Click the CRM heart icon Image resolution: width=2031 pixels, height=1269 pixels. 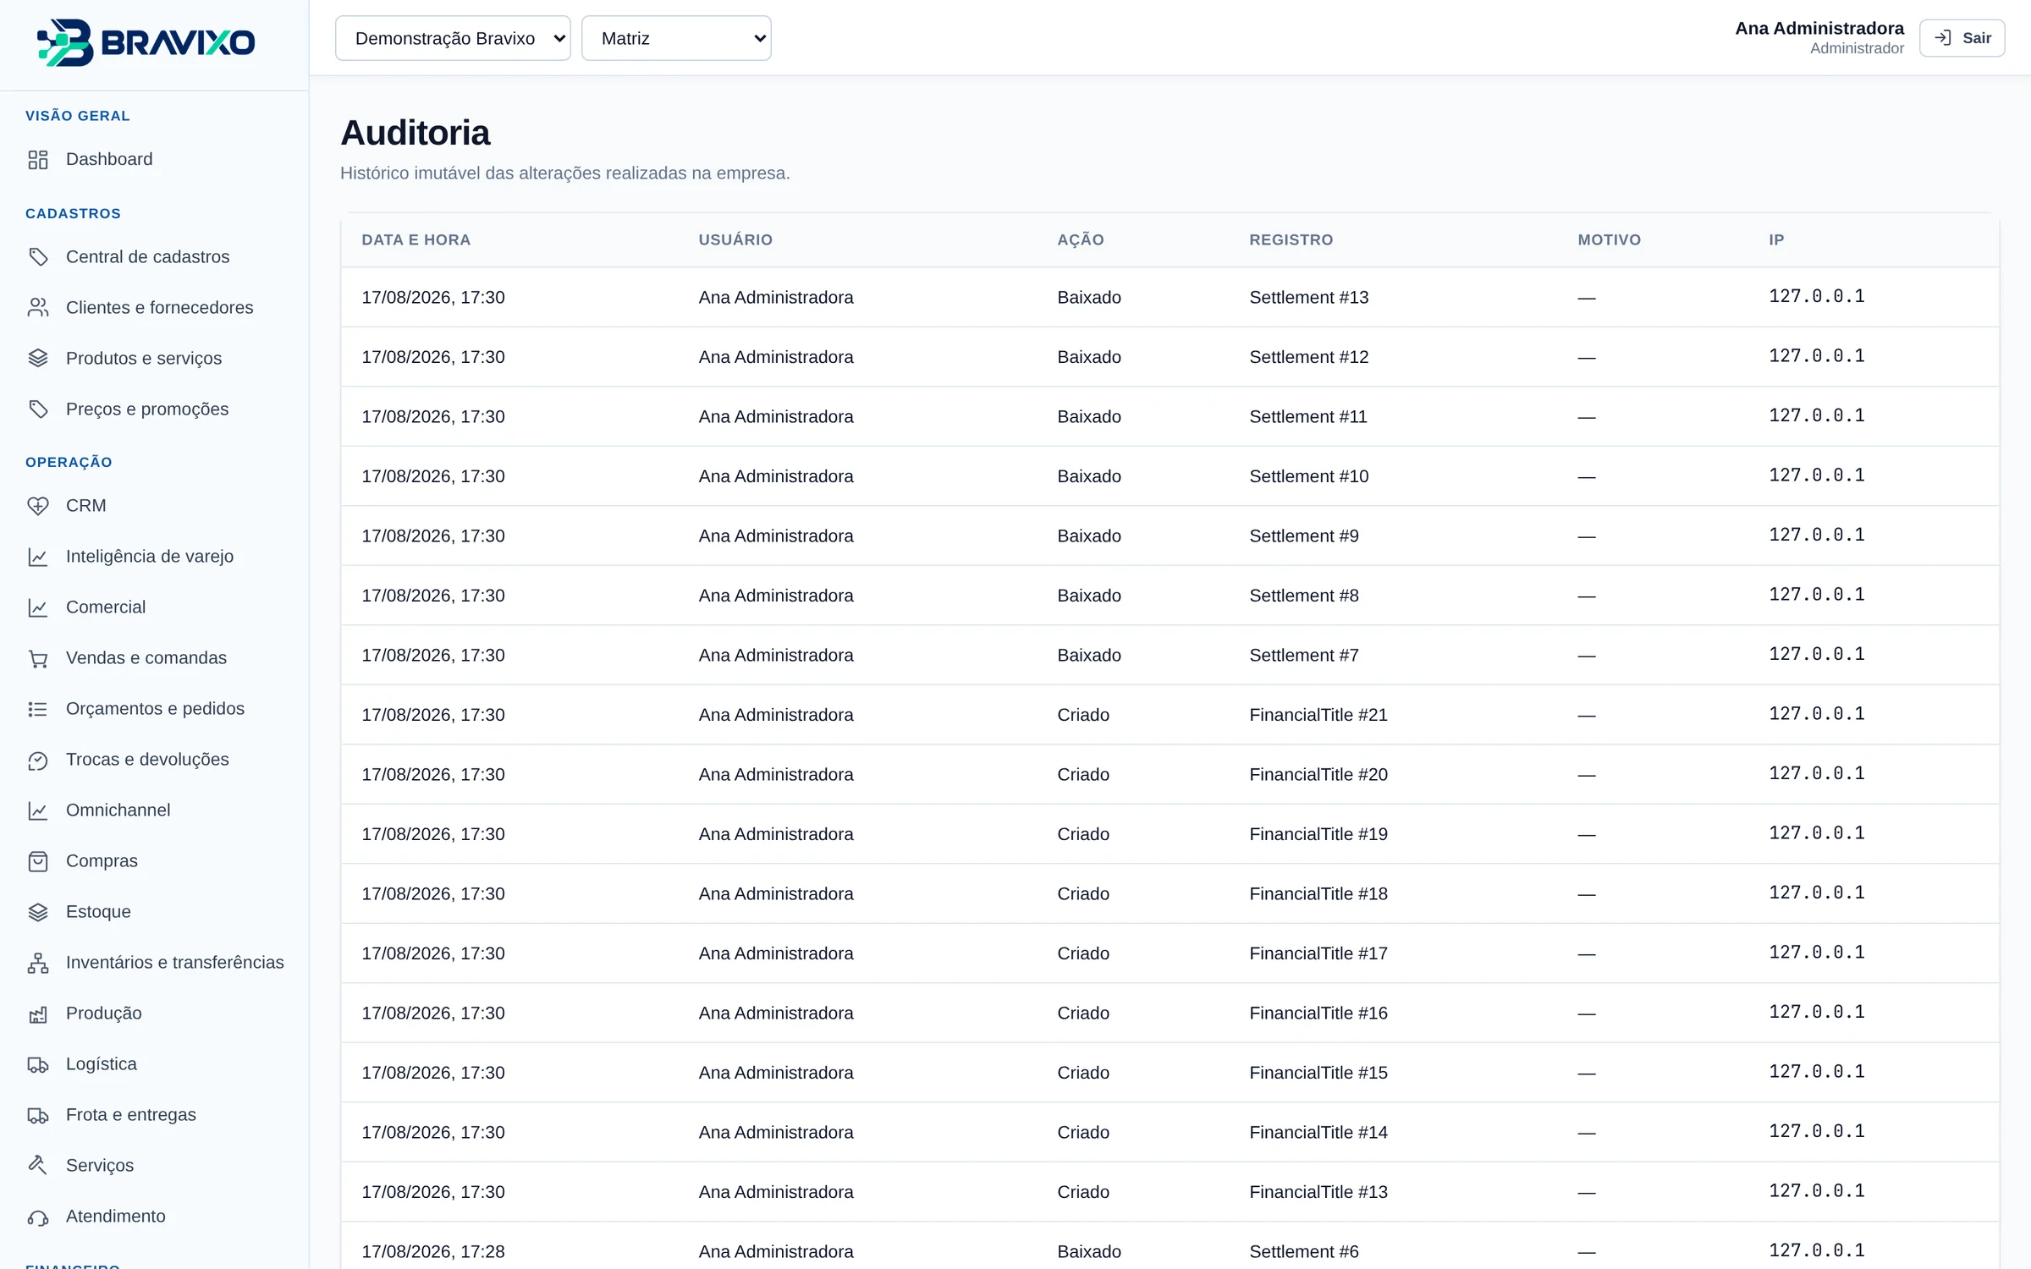tap(38, 506)
